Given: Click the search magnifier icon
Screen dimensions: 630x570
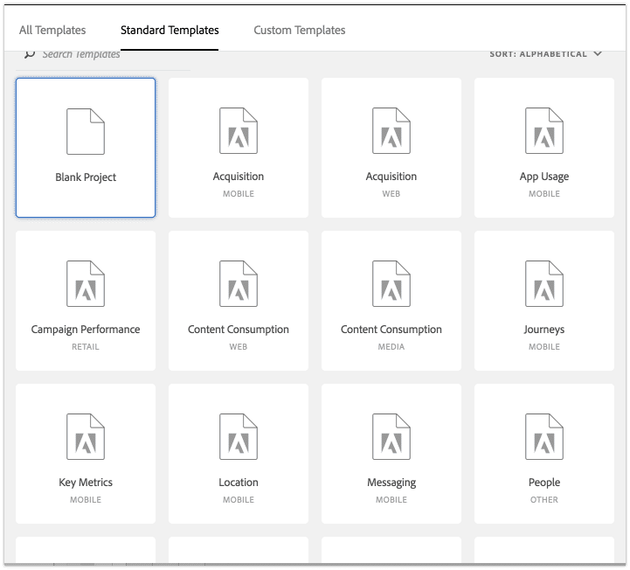Looking at the screenshot, I should click(30, 54).
